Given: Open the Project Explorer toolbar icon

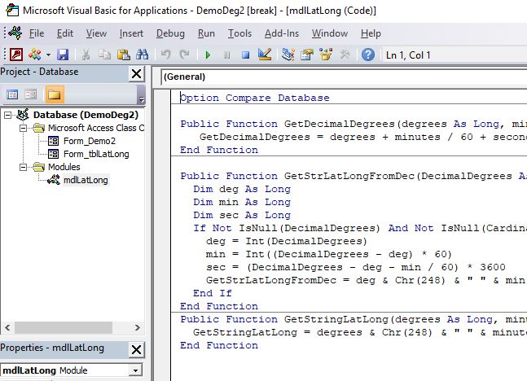Looking at the screenshot, I should point(288,55).
